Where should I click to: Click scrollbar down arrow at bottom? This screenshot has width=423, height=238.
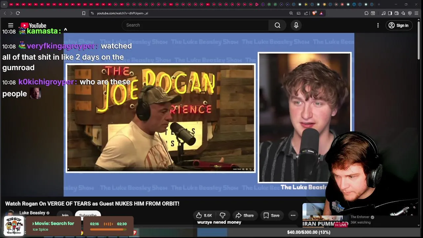click(x=419, y=225)
